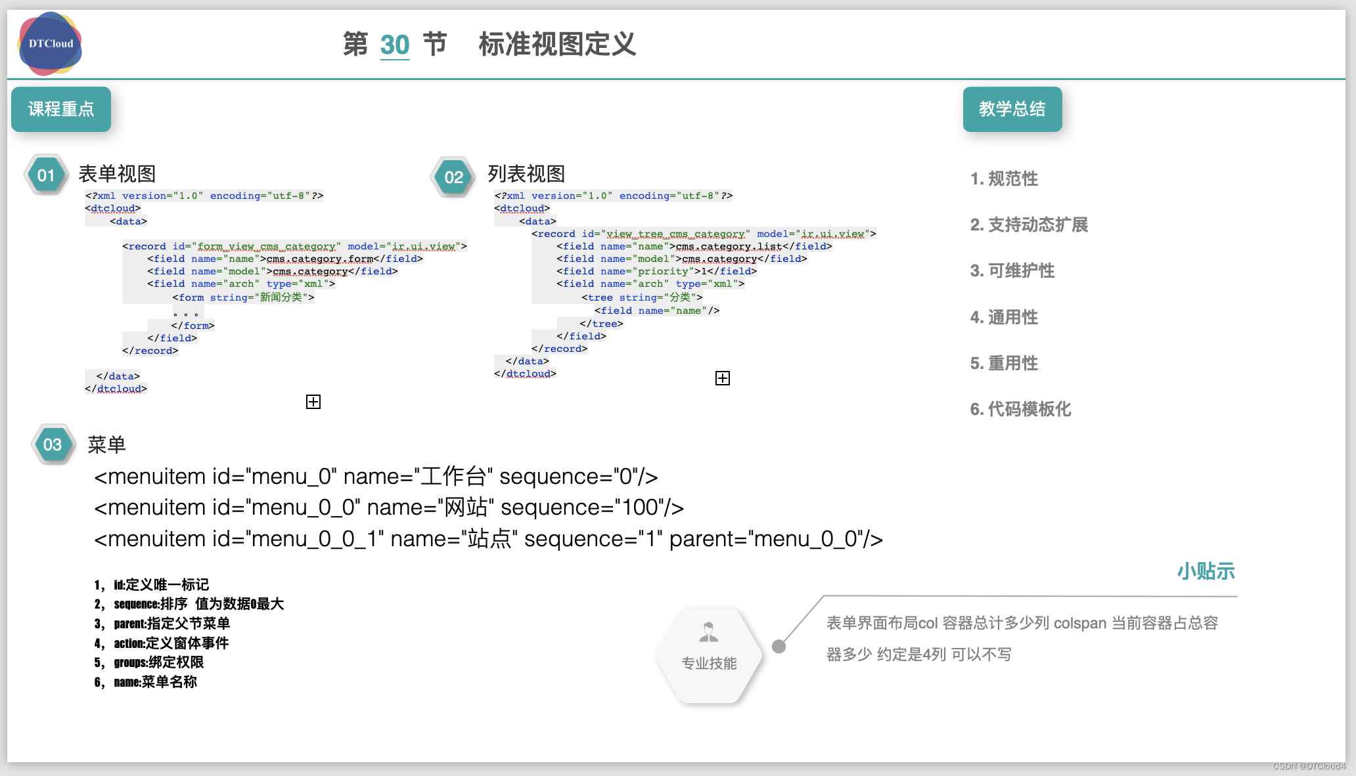Click the 01 hexagon badge
The width and height of the screenshot is (1356, 776).
[46, 175]
